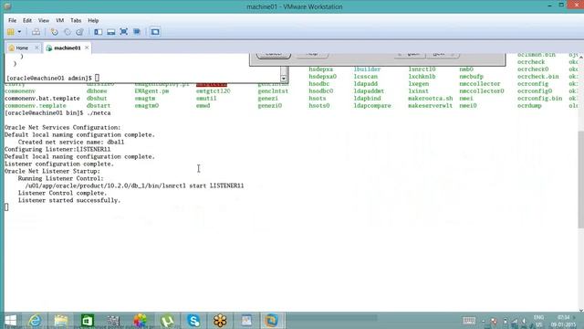584x329 pixels.
Task: Open the Help menu
Action: 93,20
